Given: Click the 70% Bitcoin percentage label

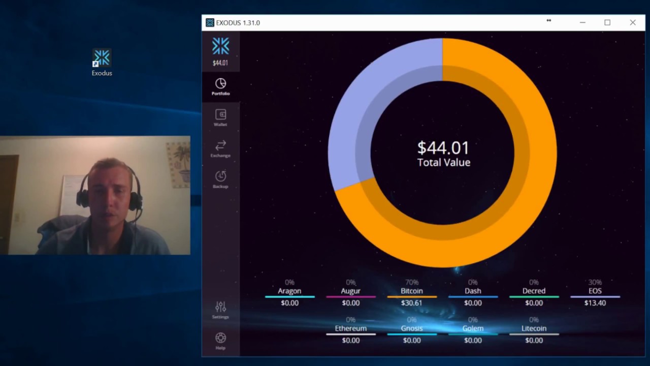Looking at the screenshot, I should (412, 282).
